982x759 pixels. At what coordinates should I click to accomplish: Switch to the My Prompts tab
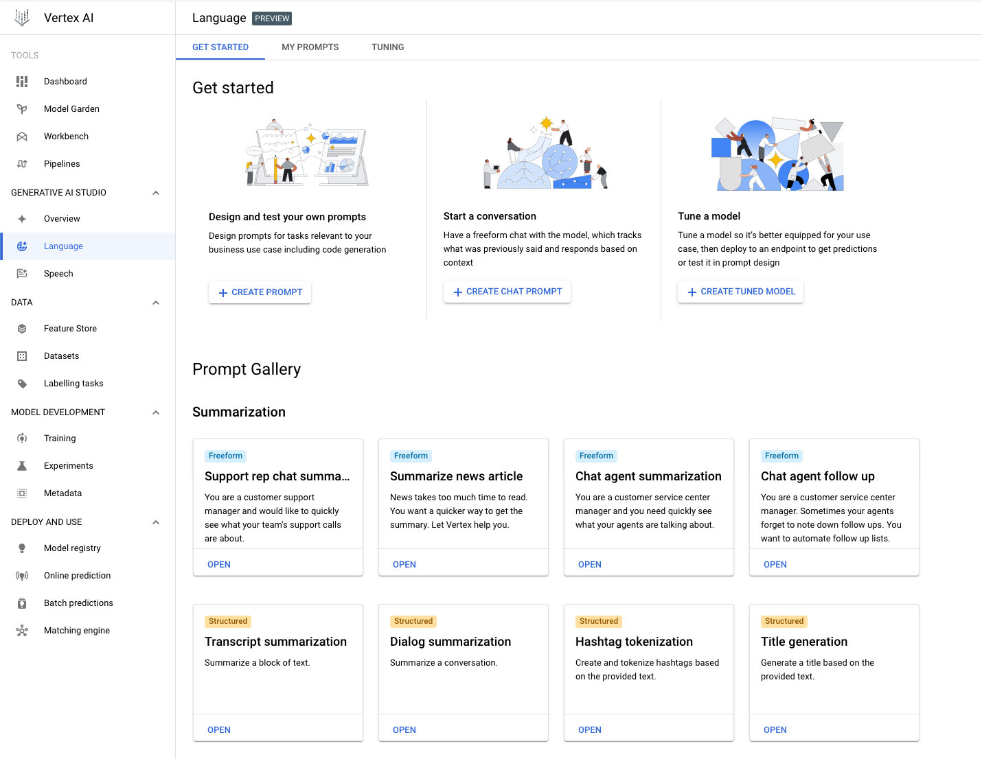click(x=310, y=47)
